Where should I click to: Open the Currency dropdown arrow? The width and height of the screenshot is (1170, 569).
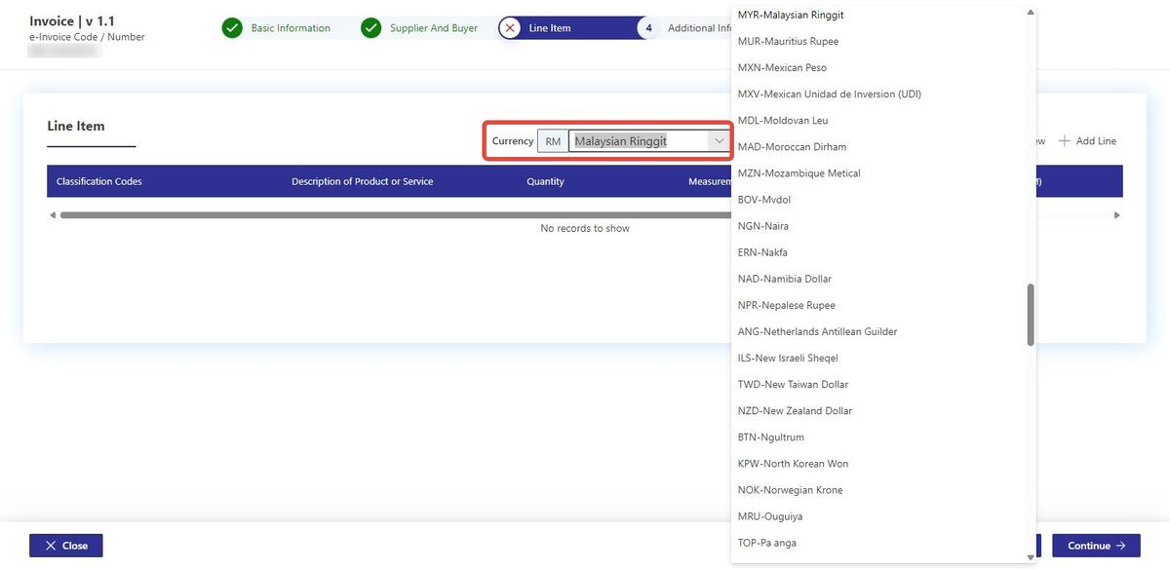pyautogui.click(x=720, y=141)
